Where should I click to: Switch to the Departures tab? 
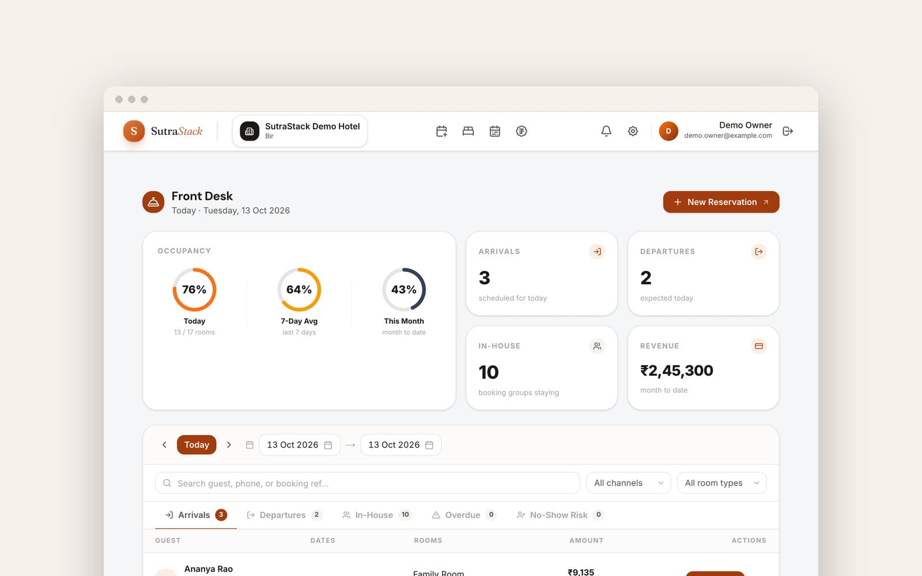pos(284,515)
